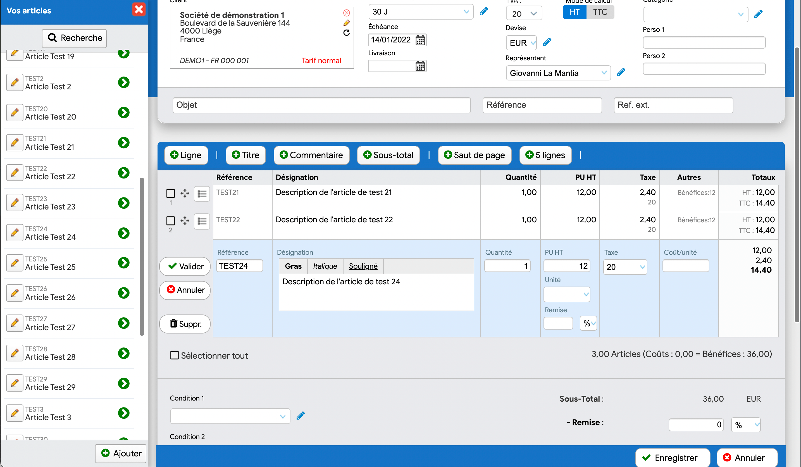Click the edit icon next to Devise EUR

click(546, 42)
